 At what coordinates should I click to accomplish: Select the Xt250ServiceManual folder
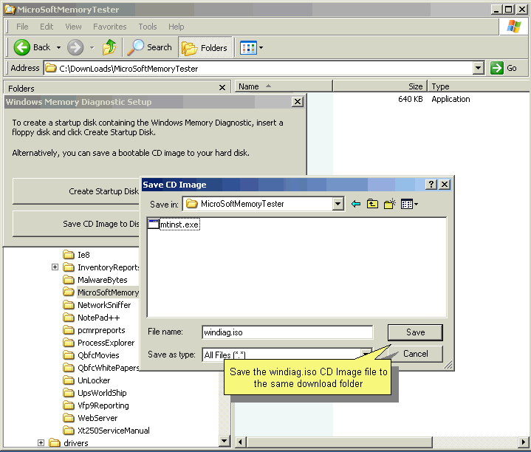tap(106, 431)
